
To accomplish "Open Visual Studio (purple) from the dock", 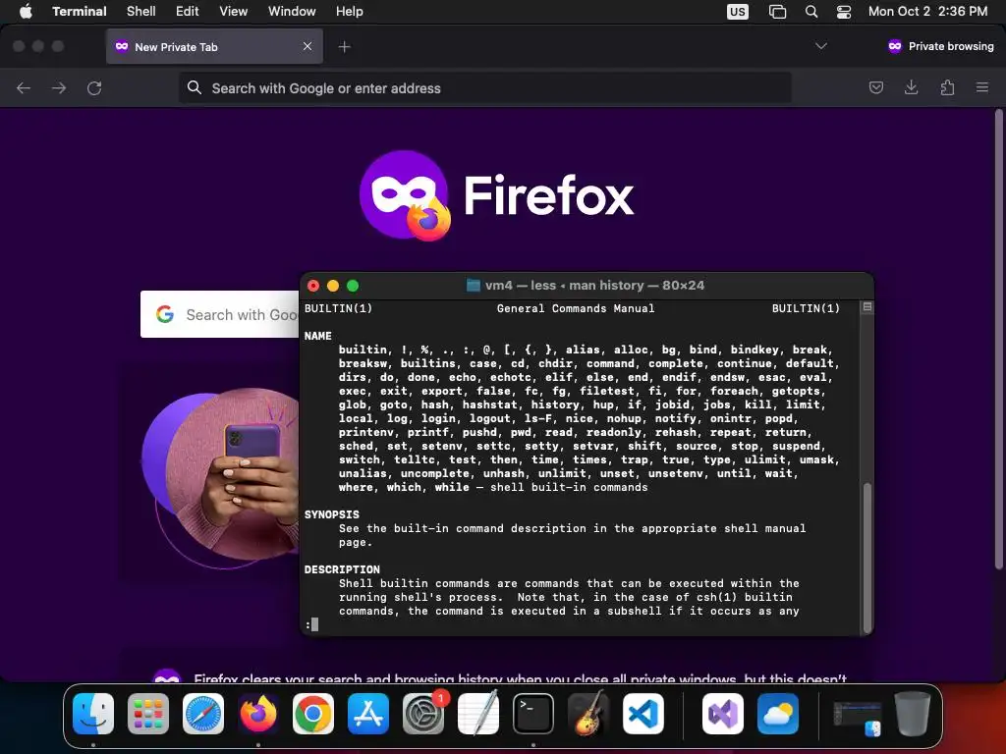I will 723,714.
